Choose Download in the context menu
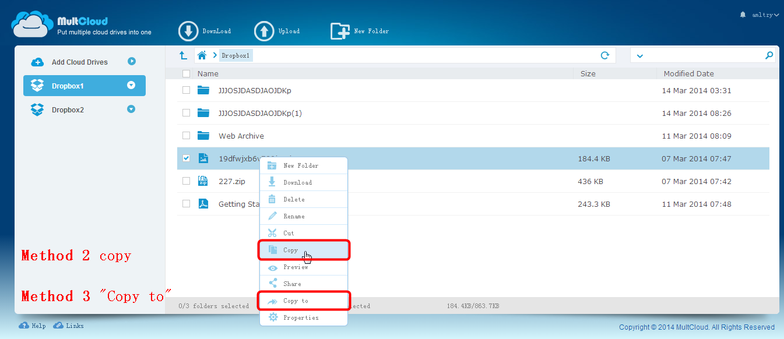 point(303,182)
